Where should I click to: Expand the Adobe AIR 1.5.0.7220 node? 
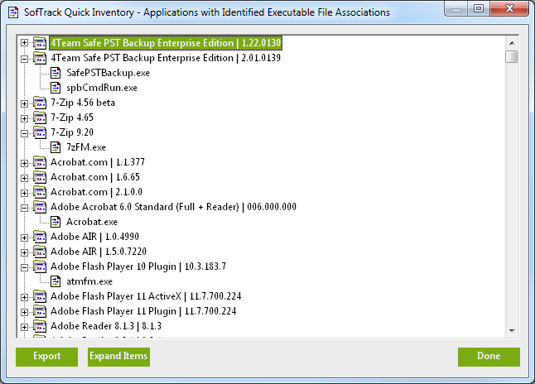(24, 252)
